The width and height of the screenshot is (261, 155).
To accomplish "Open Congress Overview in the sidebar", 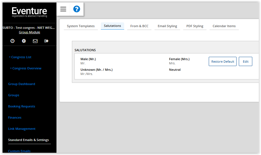I will tap(27, 68).
